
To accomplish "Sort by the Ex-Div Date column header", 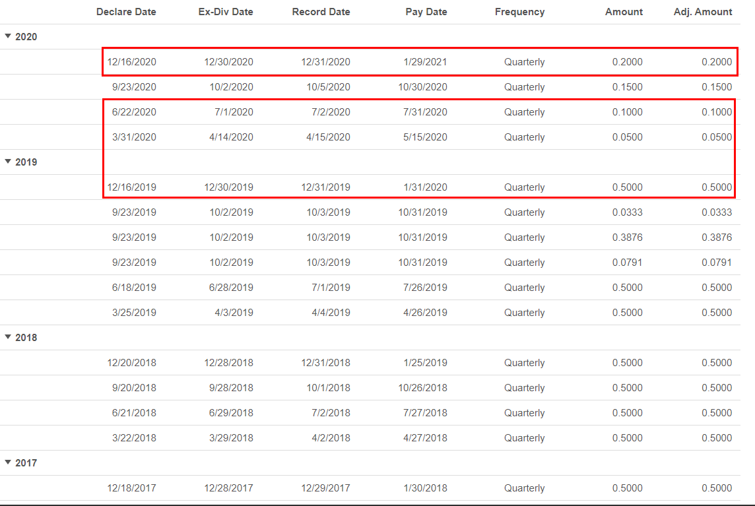I will [226, 12].
